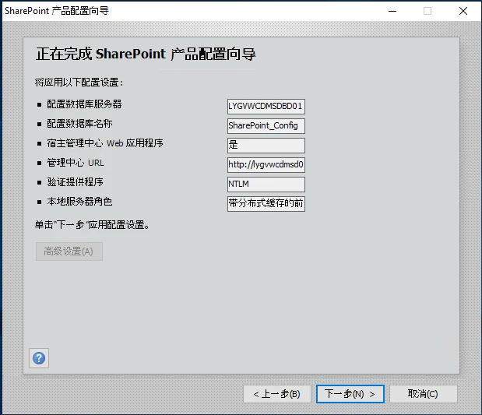Select the LYGVWCDMSDBD01 database server field
The height and width of the screenshot is (415, 482).
[266, 107]
